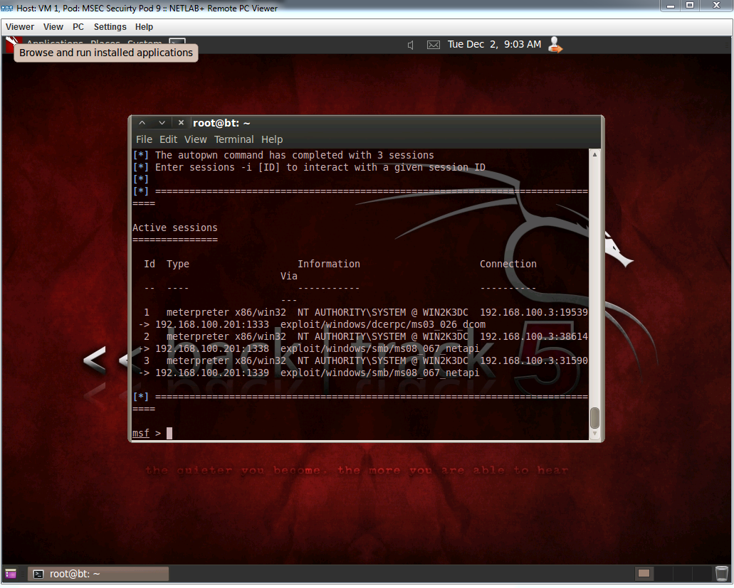Open the Settings menu in NETLAB viewer
Viewport: 734px width, 588px height.
tap(110, 27)
